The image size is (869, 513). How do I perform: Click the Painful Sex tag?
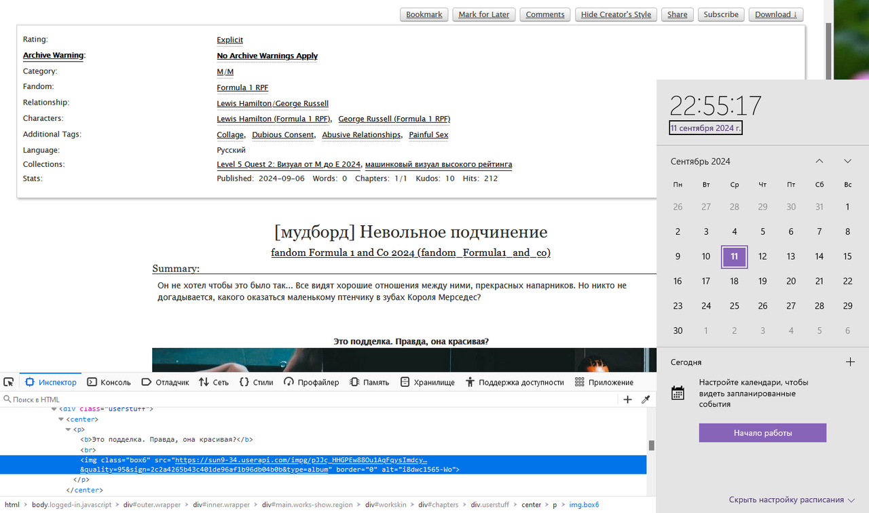coord(428,134)
